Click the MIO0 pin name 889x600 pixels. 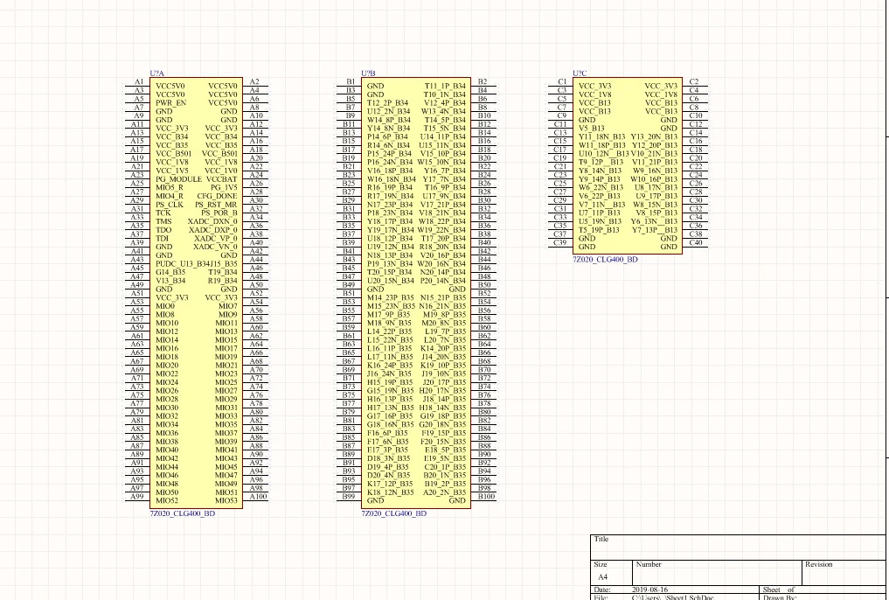pyautogui.click(x=165, y=306)
